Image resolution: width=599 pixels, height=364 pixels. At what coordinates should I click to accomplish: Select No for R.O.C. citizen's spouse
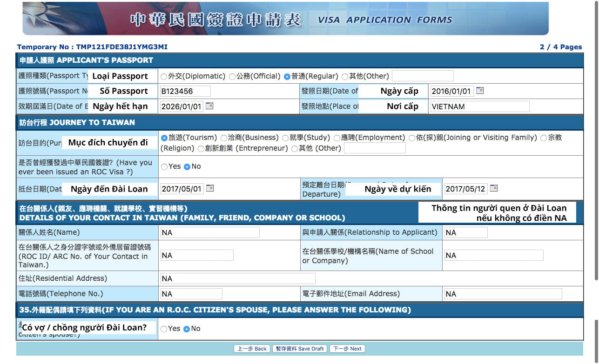click(187, 329)
